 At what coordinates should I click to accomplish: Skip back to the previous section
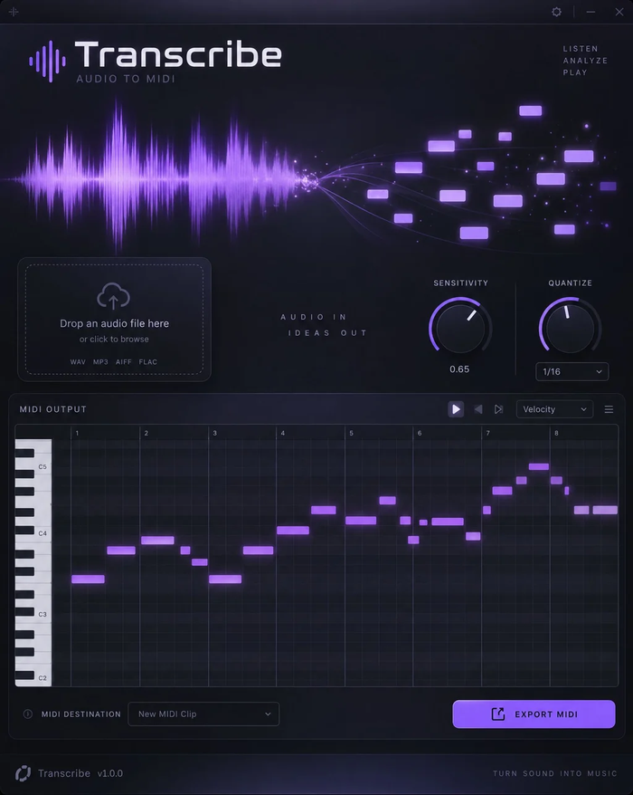click(478, 409)
